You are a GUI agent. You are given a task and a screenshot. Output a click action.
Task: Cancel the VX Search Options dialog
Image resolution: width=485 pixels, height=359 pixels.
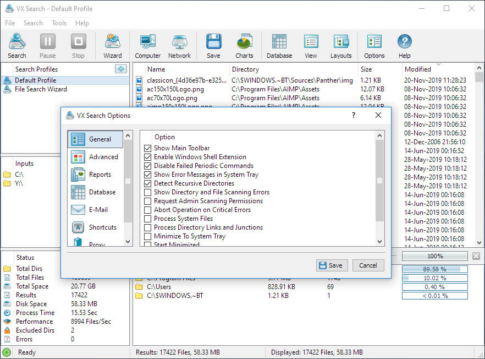[368, 265]
